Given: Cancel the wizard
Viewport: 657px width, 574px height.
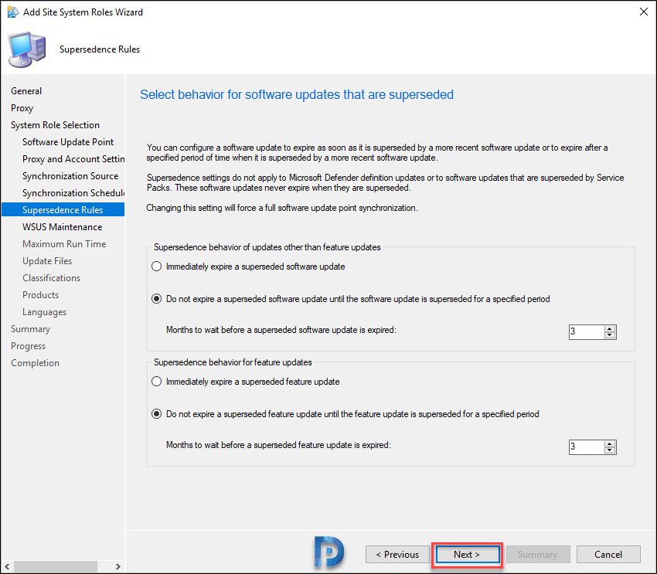Looking at the screenshot, I should [x=608, y=555].
